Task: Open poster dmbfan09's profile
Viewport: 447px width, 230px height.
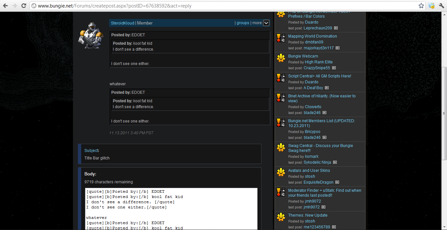Action: coord(314,42)
